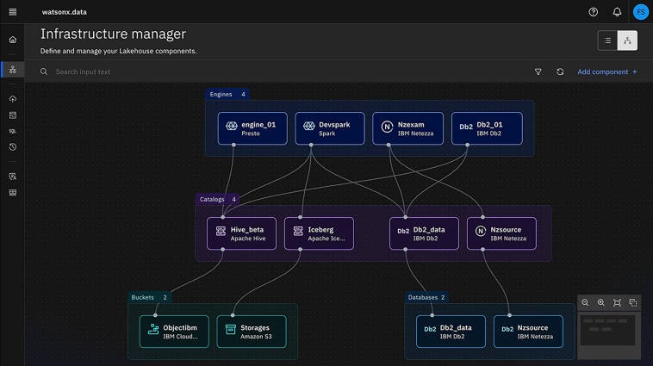Select the Nzexam IBM Netezza engine node
653x366 pixels.
(407, 128)
